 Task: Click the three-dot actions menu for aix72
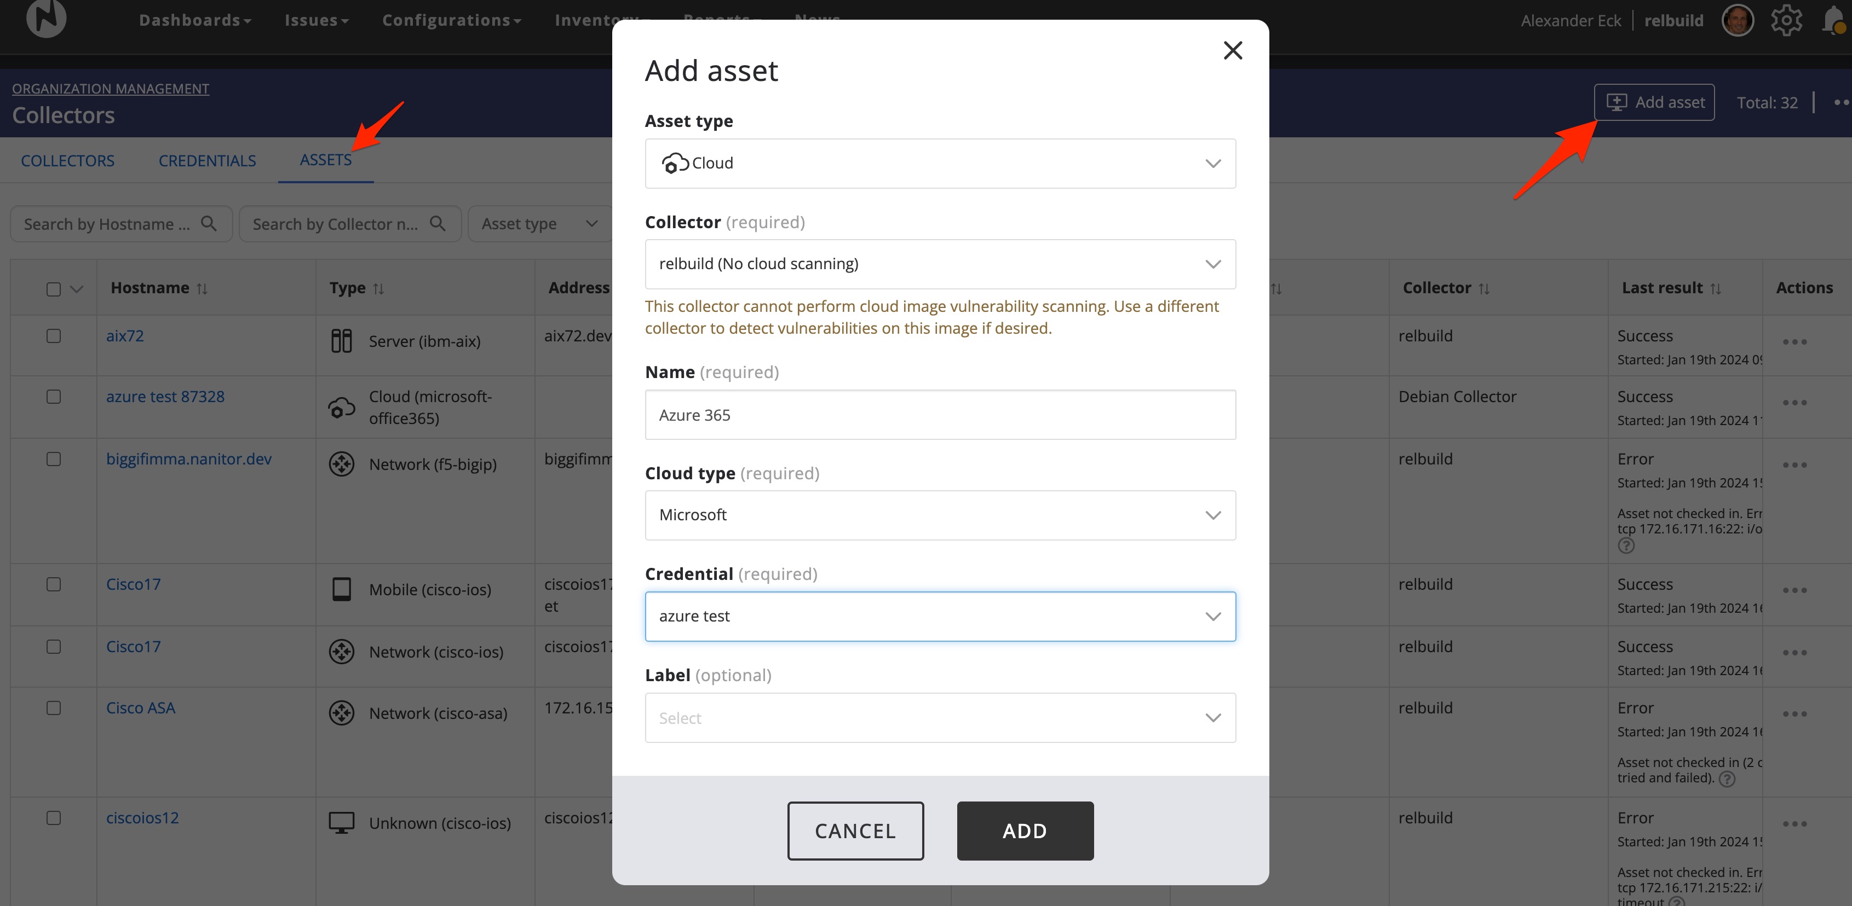tap(1795, 342)
